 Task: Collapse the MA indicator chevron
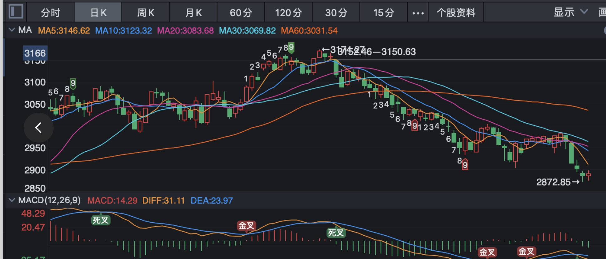(x=12, y=30)
